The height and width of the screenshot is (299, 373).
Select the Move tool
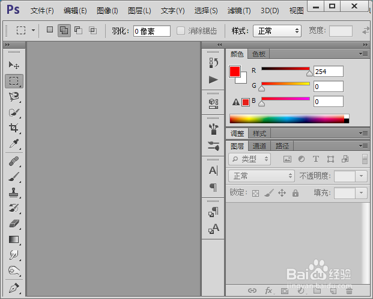[x=14, y=65]
